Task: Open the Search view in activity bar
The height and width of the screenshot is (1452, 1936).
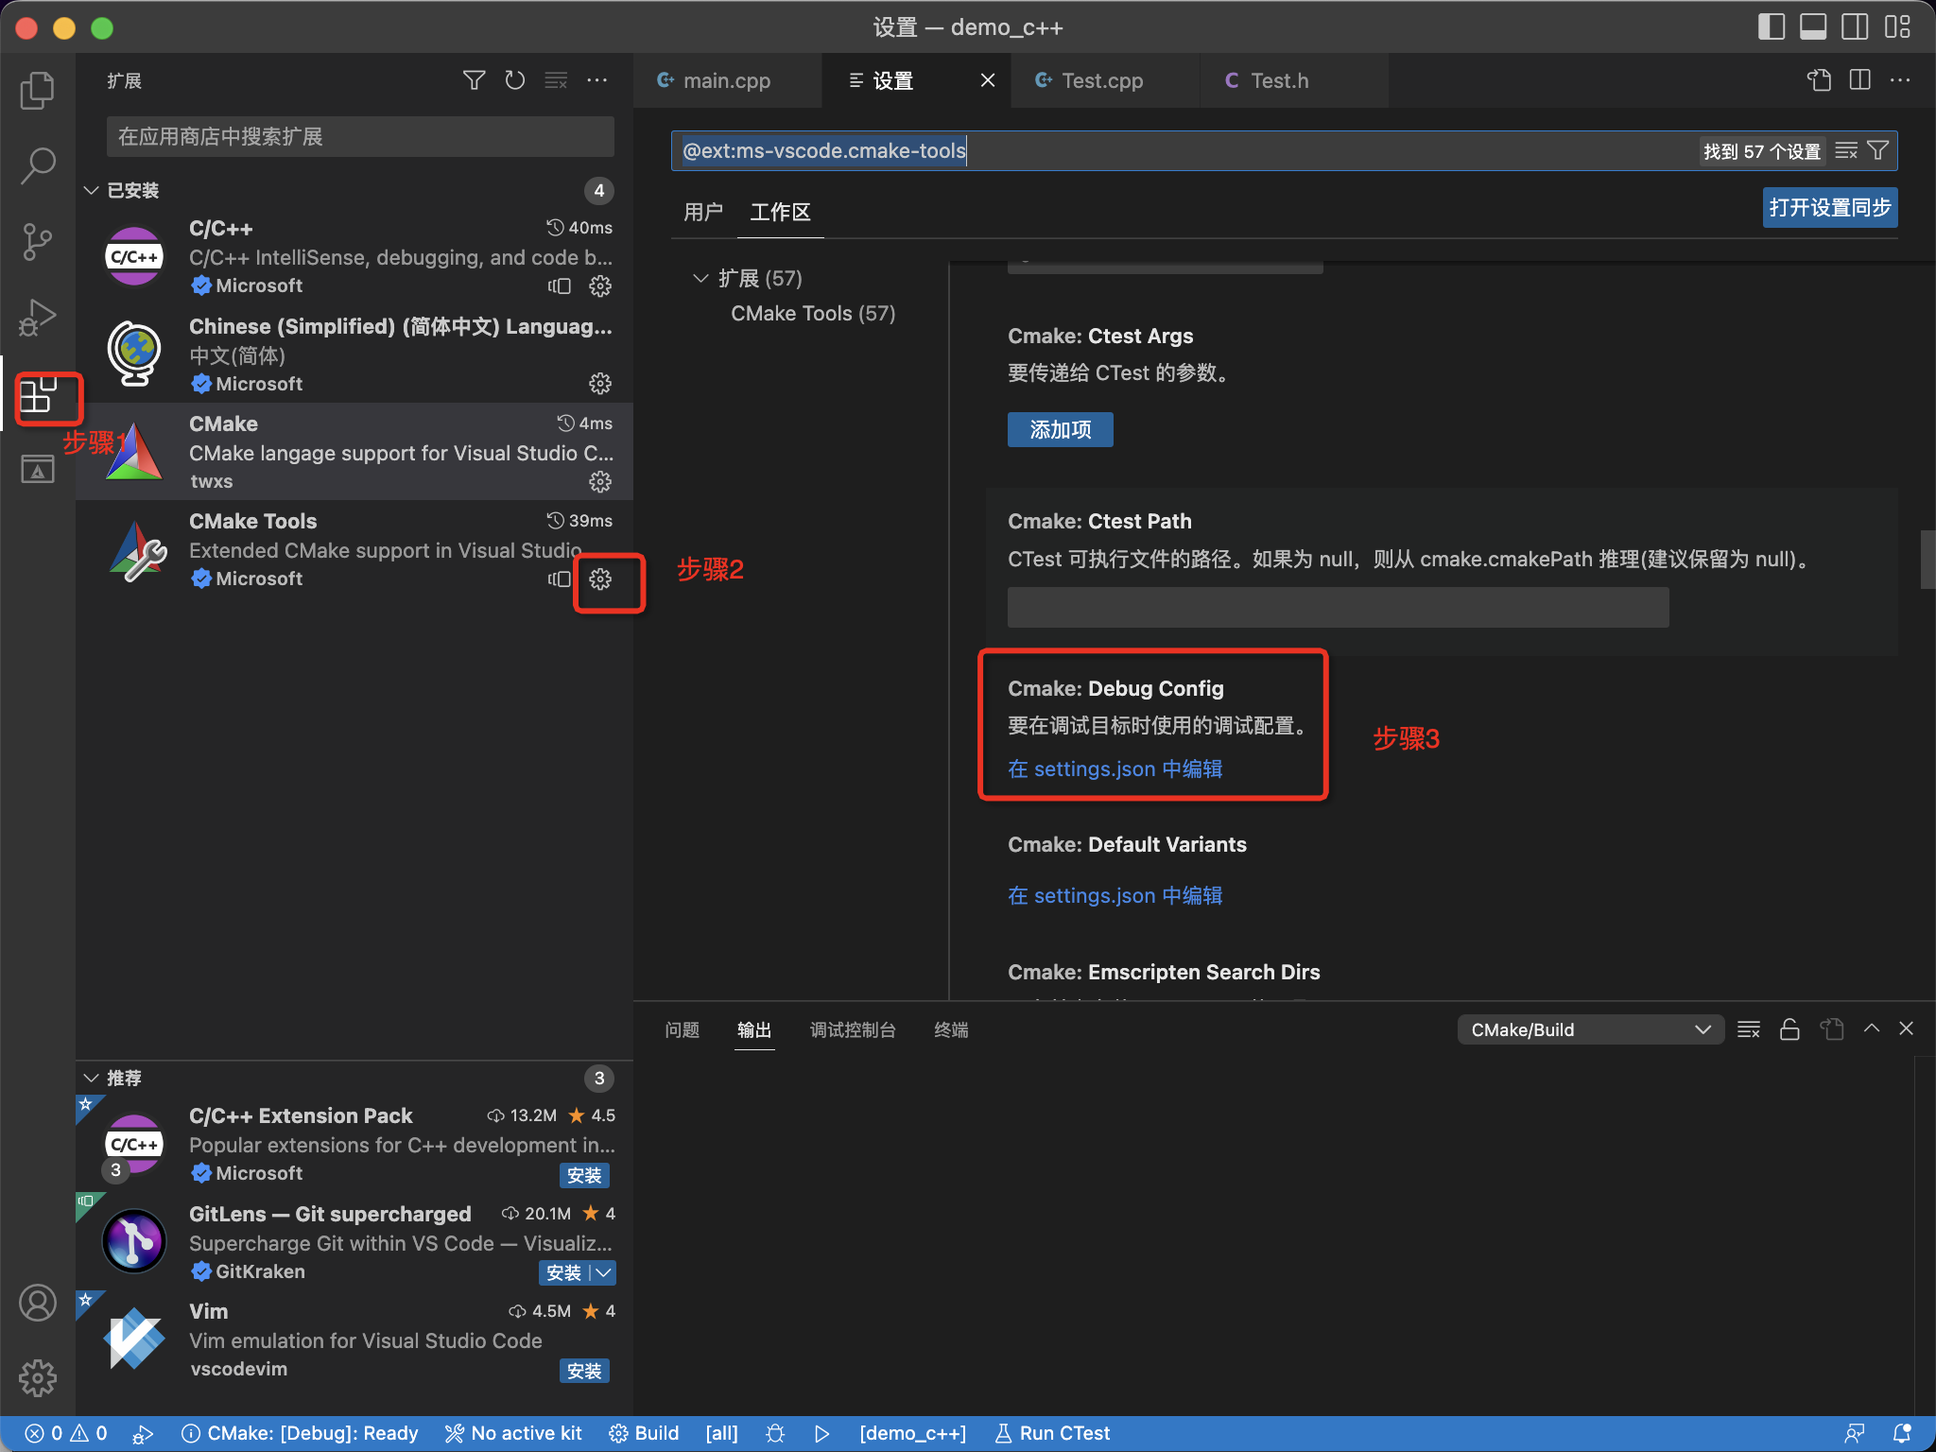Action: tap(38, 165)
